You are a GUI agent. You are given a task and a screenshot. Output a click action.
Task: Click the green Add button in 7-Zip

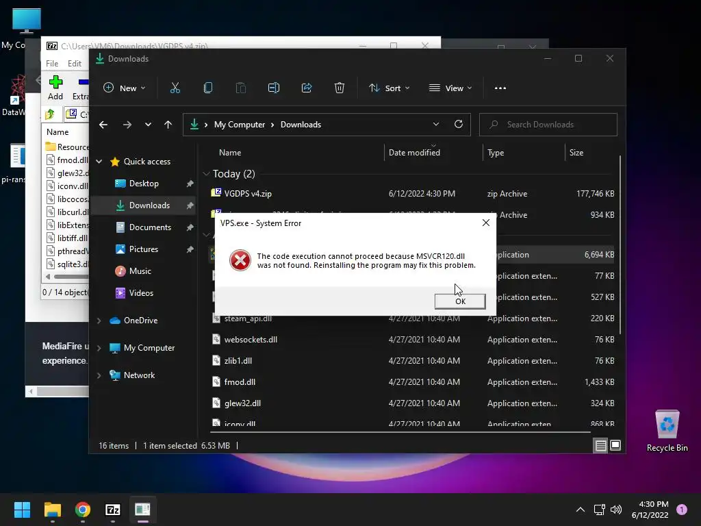point(55,88)
